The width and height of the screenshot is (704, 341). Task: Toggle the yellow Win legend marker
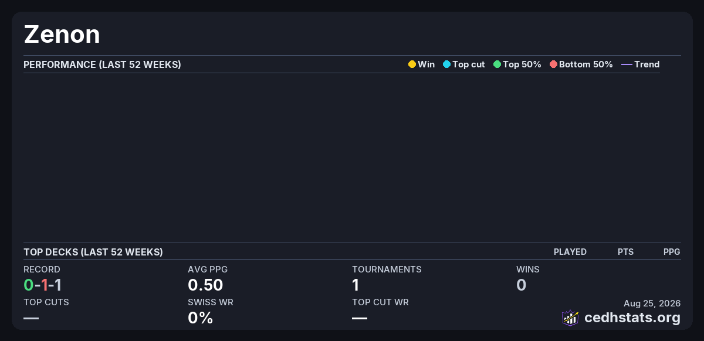pos(412,64)
